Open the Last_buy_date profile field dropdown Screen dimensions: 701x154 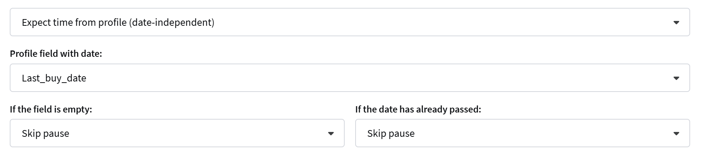point(349,78)
